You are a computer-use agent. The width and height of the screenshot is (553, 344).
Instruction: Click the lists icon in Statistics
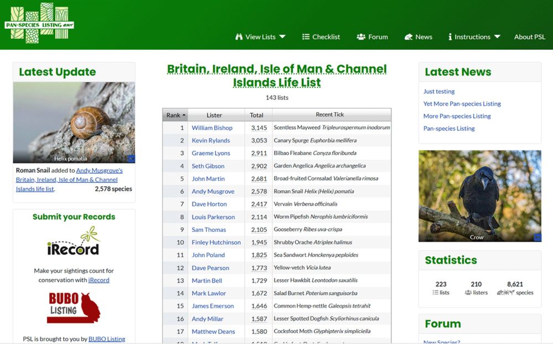[436, 293]
